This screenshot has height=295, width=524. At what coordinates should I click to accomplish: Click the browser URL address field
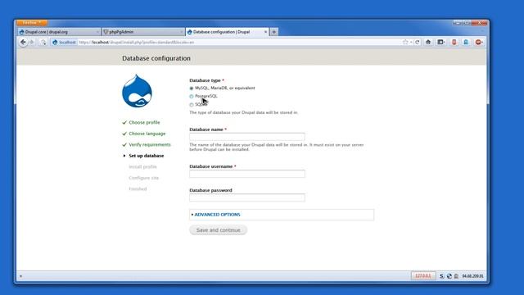(239, 42)
